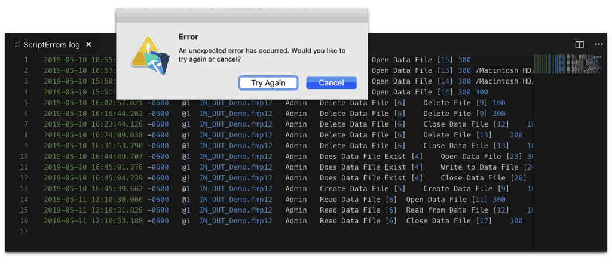Select the ScriptErrors.log editor tab

[52, 44]
